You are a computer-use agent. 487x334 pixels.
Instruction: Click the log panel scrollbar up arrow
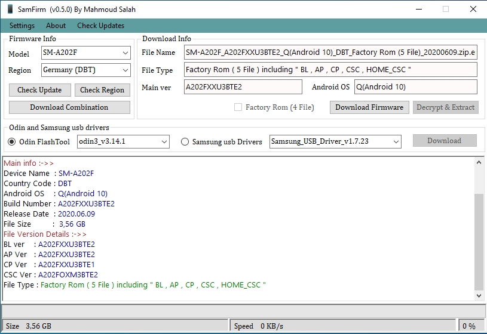pos(478,162)
